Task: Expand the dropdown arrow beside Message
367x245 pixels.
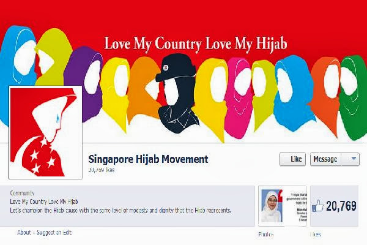Action: point(350,159)
